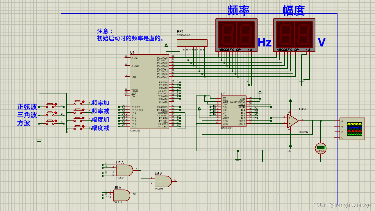Select the RESPACK-8 resistor pack RP1
Screen dimensions: 375x211
[192, 43]
